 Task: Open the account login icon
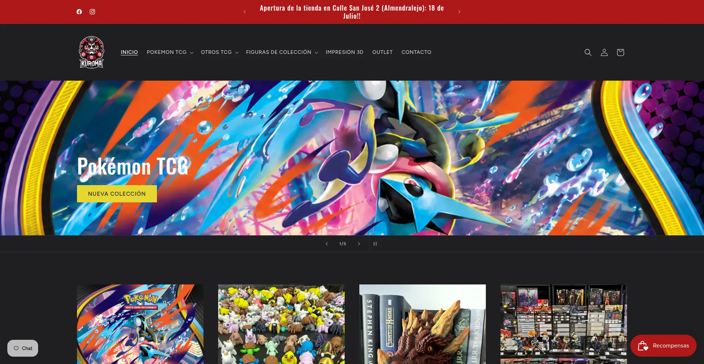(x=604, y=52)
